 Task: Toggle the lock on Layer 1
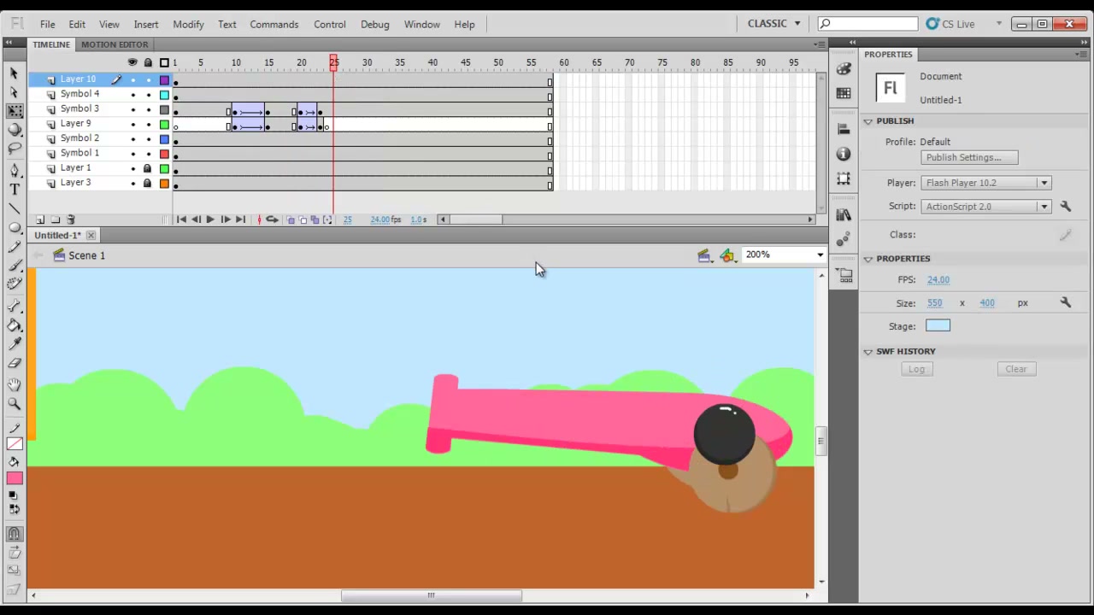point(147,168)
